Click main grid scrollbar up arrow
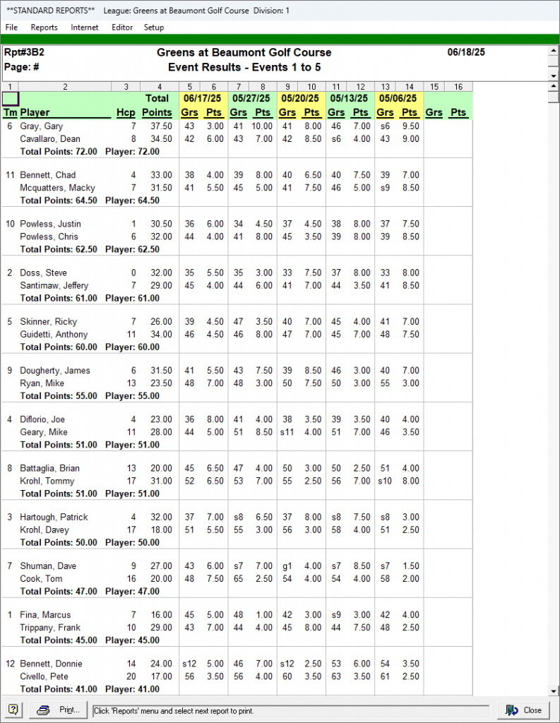This screenshot has height=723, width=560. [554, 87]
